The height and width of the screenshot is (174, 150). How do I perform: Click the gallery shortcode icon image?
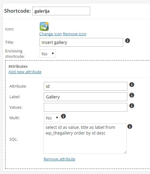coord(44,26)
